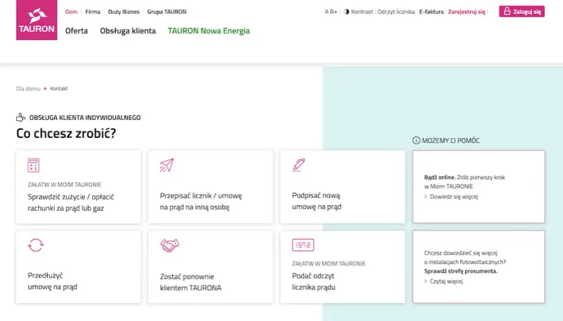Click the calculator icon on the bills card
This screenshot has width=563, height=321.
coord(34,165)
